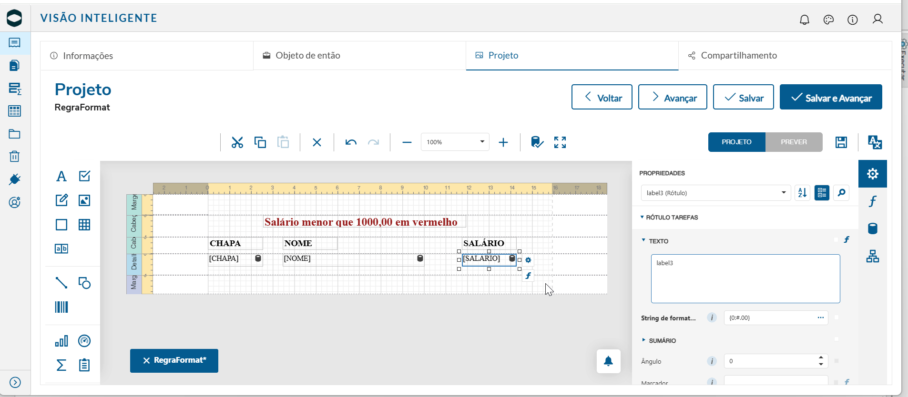Click Salvar e Avançar button
Viewport: 908px width, 397px height.
click(x=831, y=97)
